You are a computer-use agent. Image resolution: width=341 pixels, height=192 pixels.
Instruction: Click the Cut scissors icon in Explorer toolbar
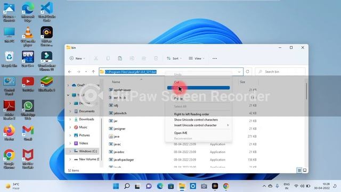96,58
